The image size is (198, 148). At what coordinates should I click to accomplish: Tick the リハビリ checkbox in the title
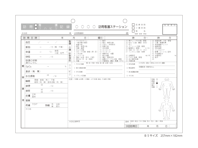tap(36, 28)
